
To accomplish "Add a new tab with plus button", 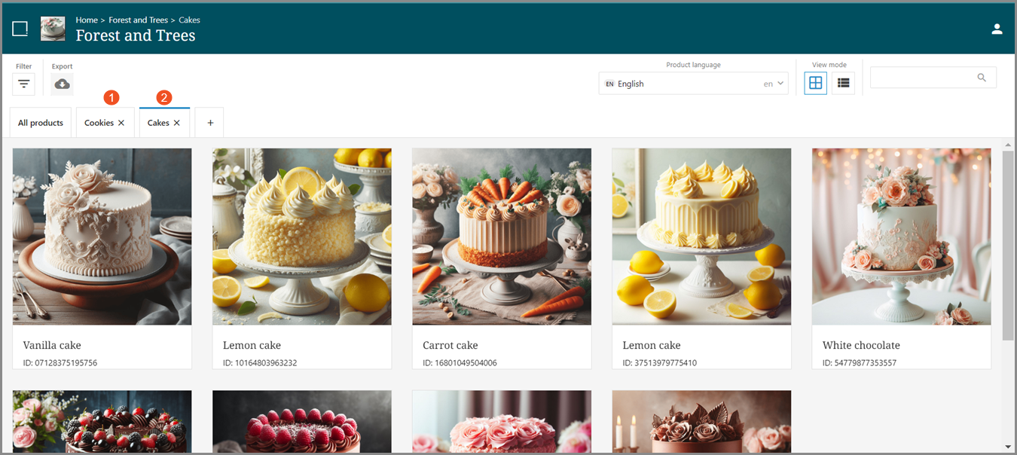I will click(209, 123).
